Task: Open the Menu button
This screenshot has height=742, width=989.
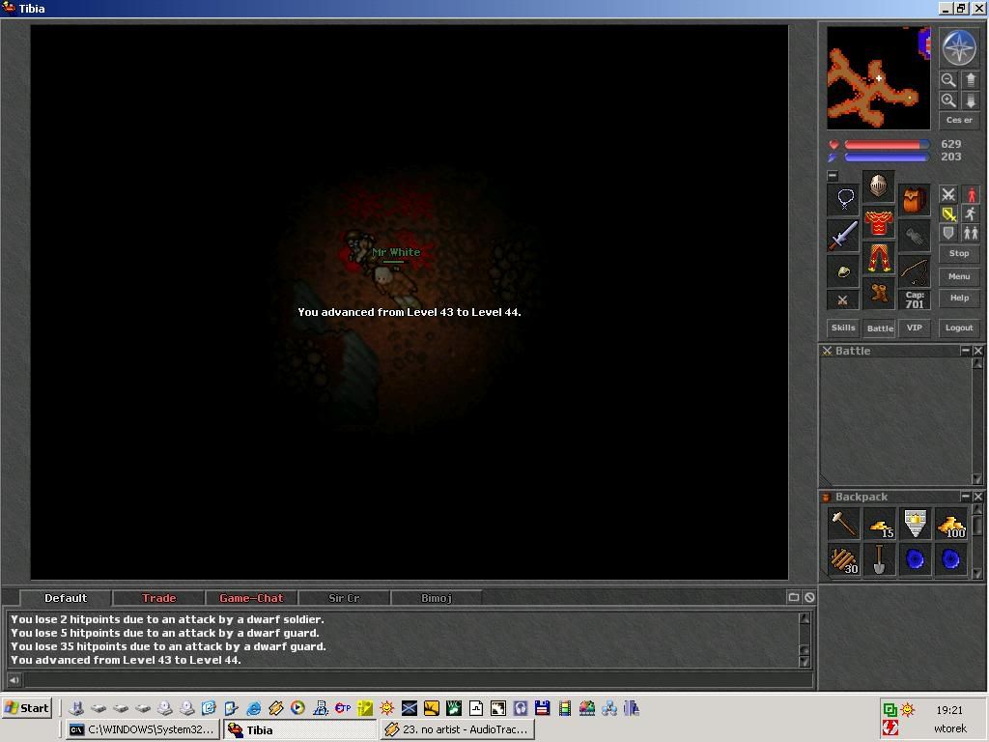Action: coord(959,276)
